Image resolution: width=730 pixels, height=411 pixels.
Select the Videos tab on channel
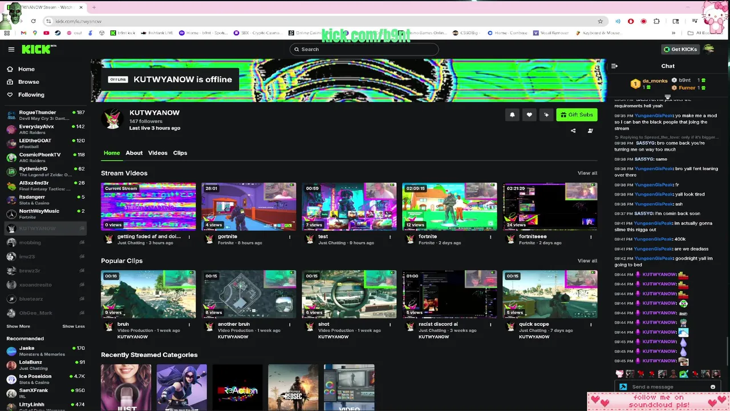[158, 153]
